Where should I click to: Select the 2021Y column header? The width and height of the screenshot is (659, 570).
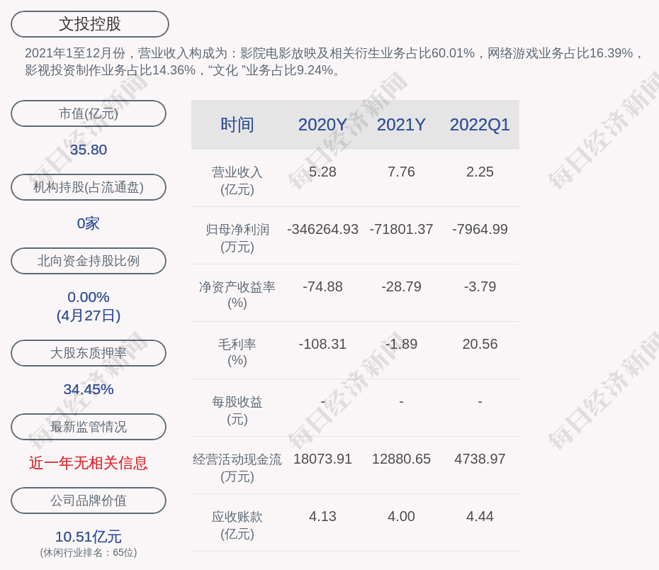[401, 125]
